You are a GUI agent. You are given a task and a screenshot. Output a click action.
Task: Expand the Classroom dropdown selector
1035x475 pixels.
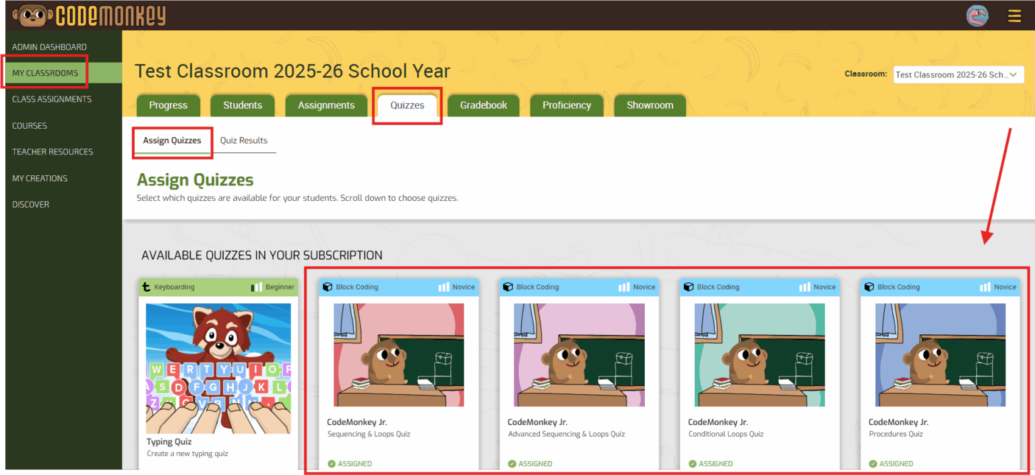point(958,75)
